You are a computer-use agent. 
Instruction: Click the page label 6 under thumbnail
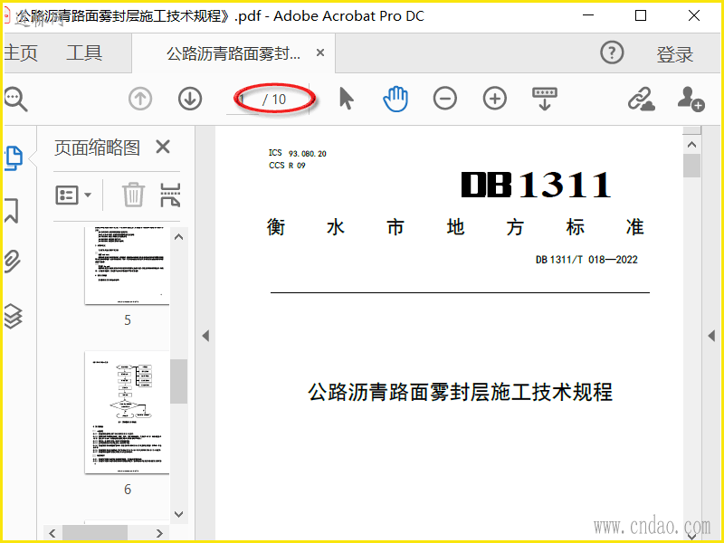pos(128,490)
